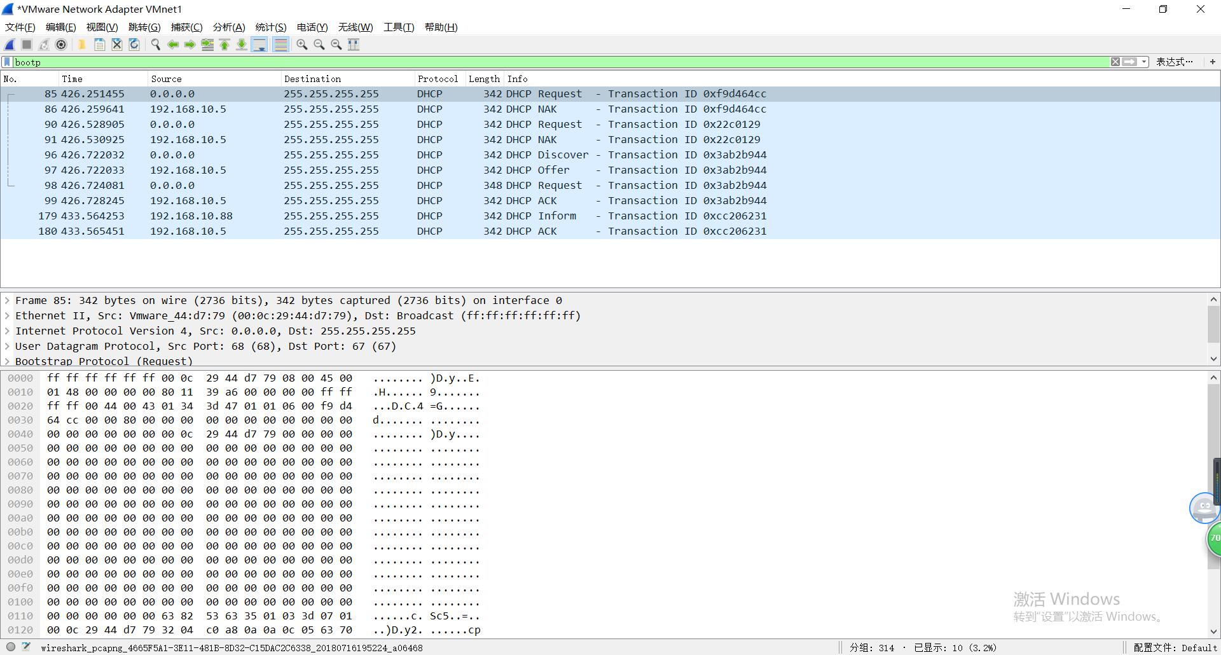
Task: Open the 统计(S) menu
Action: click(271, 27)
